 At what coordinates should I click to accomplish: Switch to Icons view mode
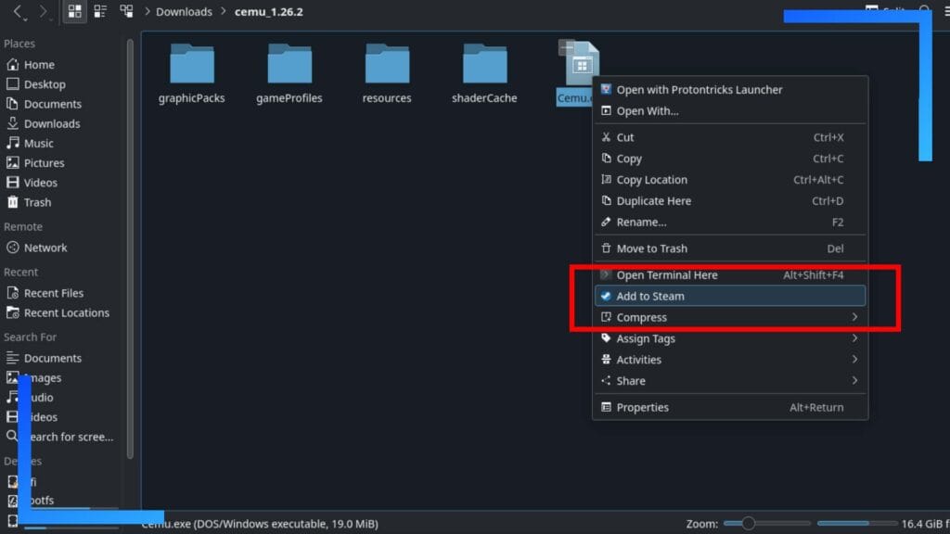pyautogui.click(x=75, y=12)
